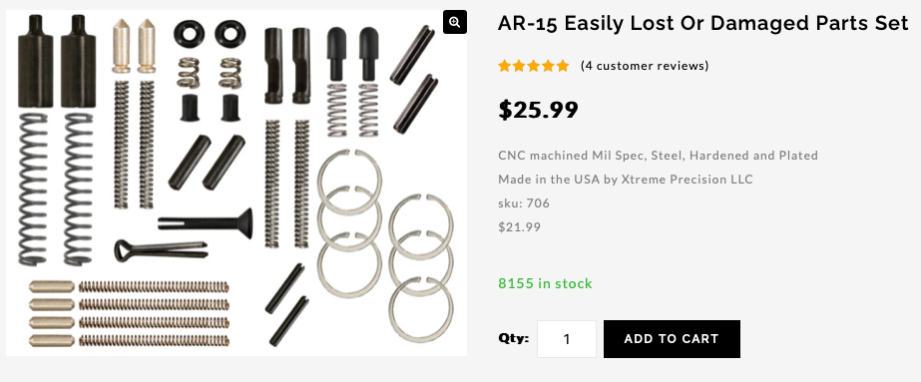Click the CNC machined Mil Spec description line
This screenshot has width=921, height=382.
point(658,156)
